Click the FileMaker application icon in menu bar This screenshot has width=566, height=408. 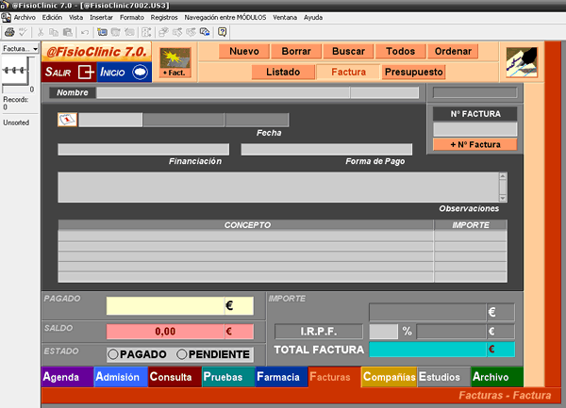click(x=6, y=17)
